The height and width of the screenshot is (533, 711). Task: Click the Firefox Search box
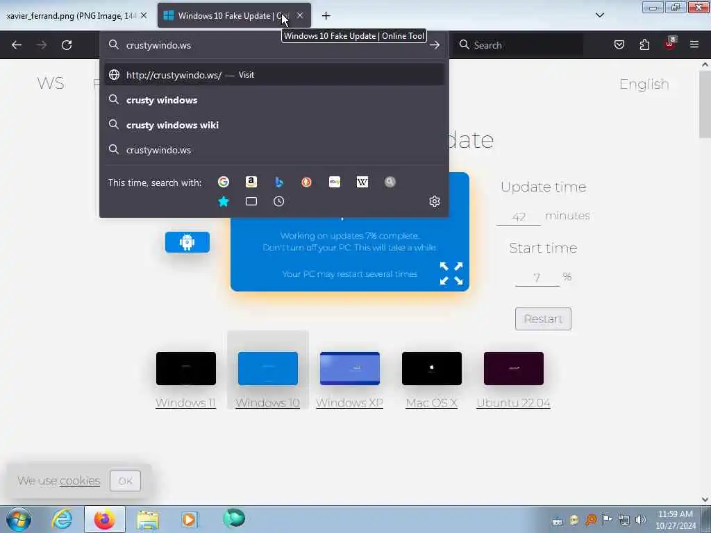[x=519, y=45]
